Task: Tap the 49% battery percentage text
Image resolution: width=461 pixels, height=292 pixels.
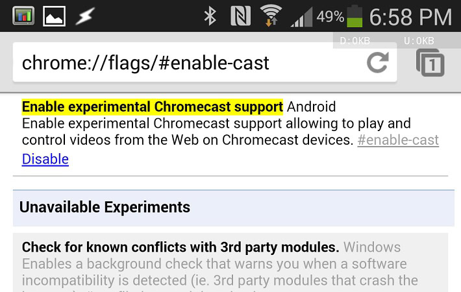Action: click(x=330, y=16)
